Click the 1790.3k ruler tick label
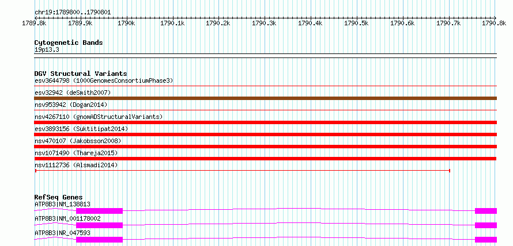The image size is (513, 246). (265, 23)
